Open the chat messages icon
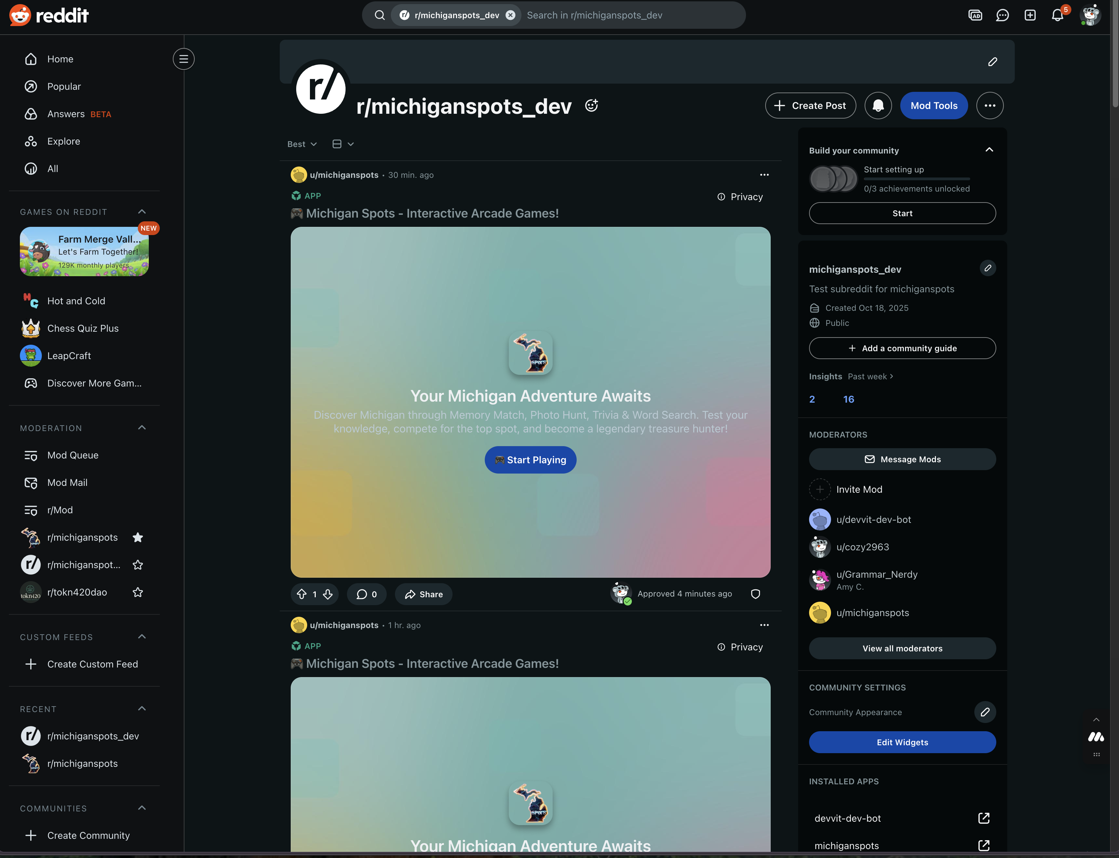 tap(1002, 15)
